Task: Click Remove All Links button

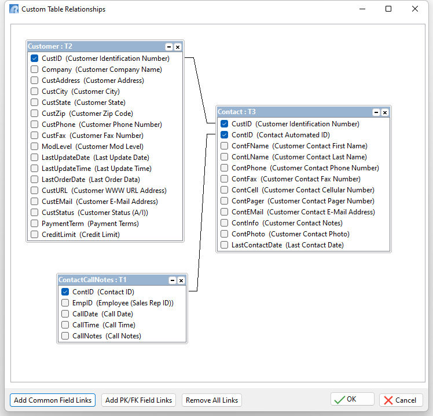Action: point(212,400)
